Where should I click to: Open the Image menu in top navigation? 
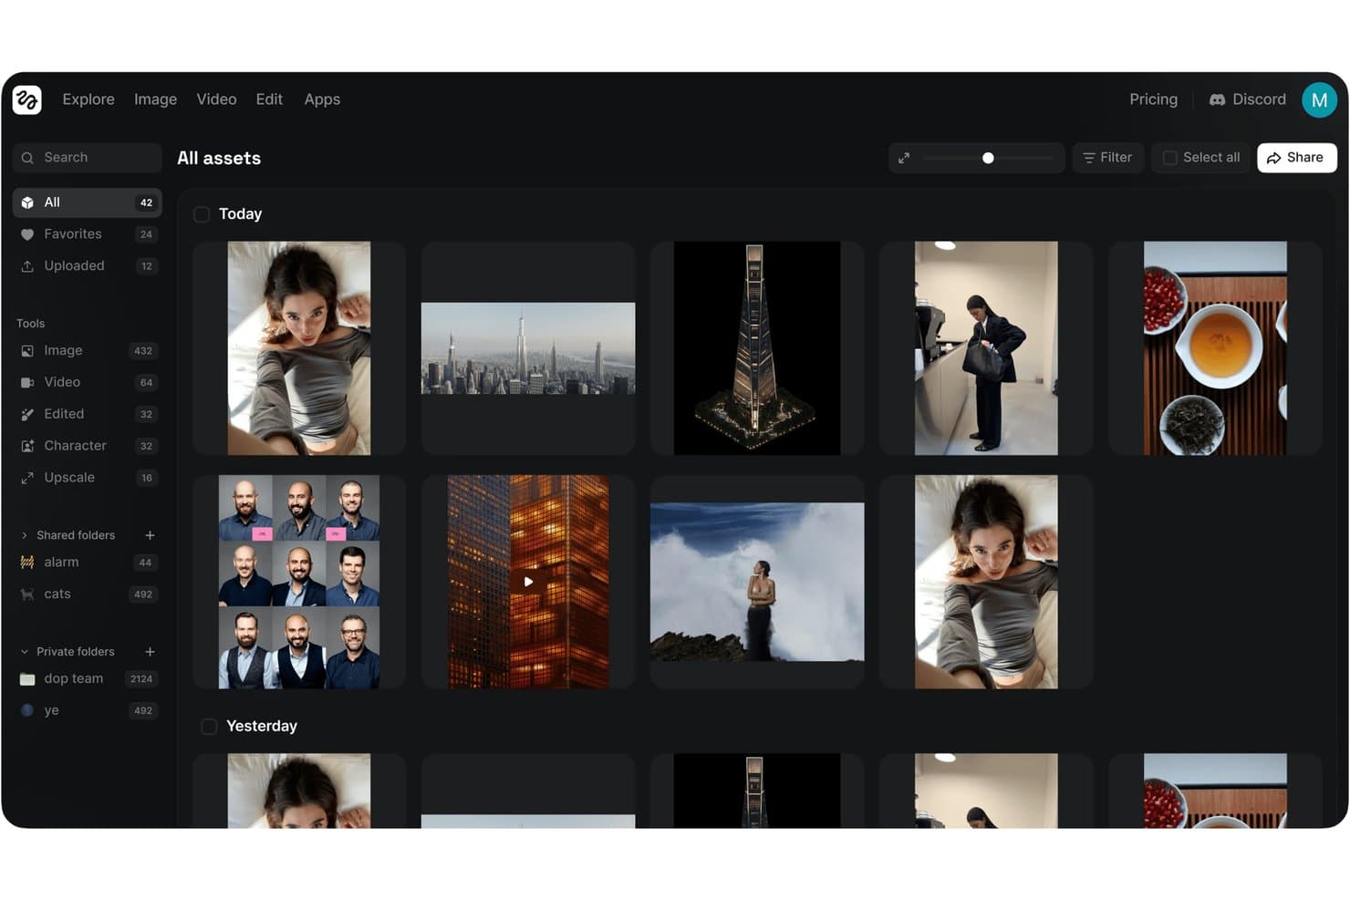pos(155,99)
